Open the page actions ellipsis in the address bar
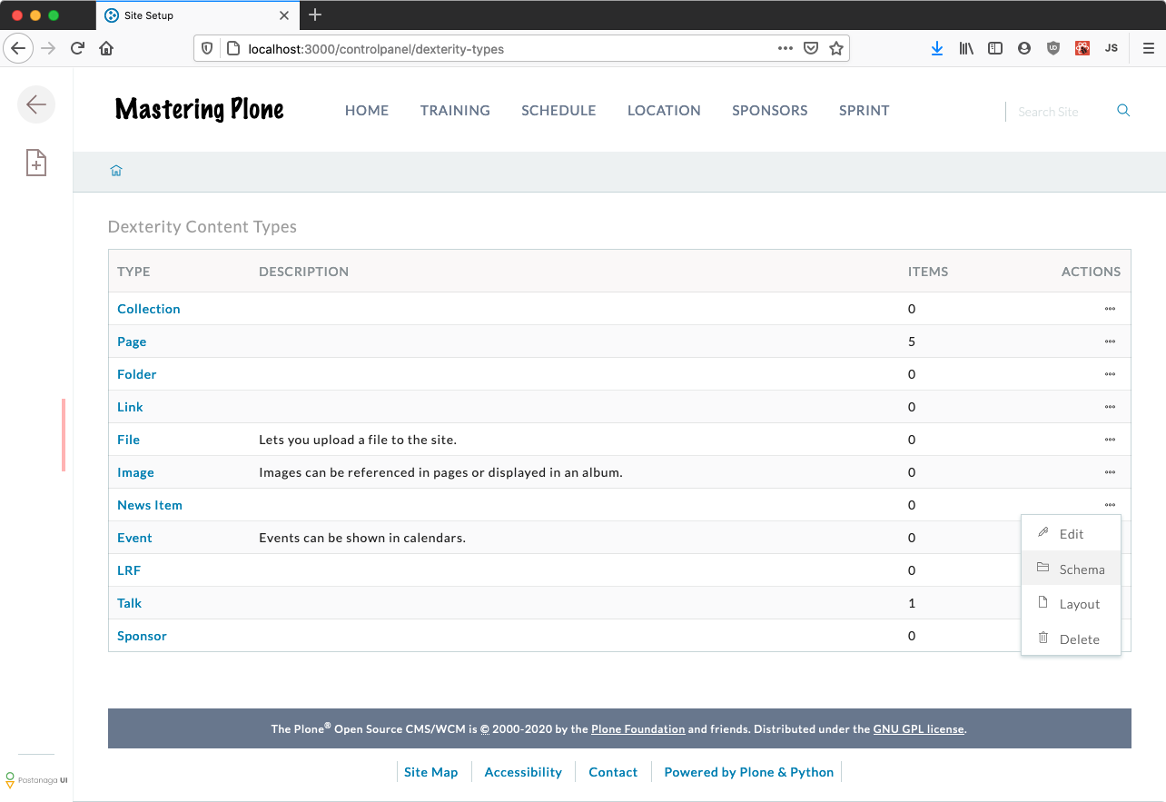 (786, 48)
